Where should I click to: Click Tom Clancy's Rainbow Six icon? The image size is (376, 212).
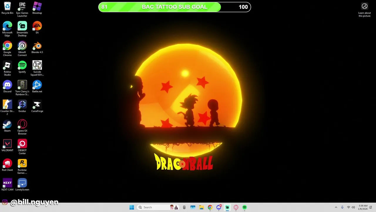click(22, 88)
